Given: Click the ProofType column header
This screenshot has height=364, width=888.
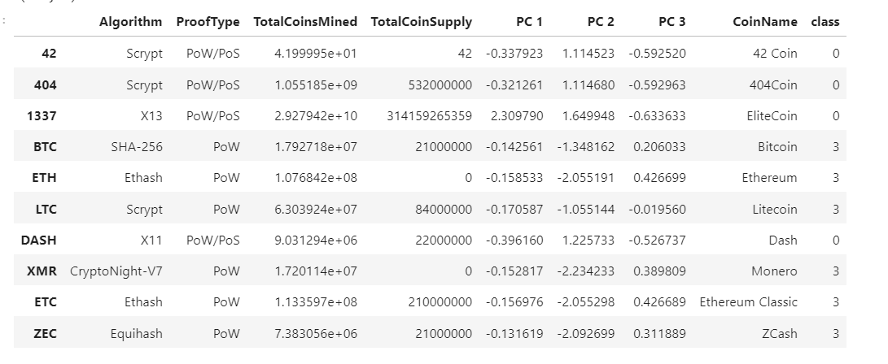Looking at the screenshot, I should (208, 22).
